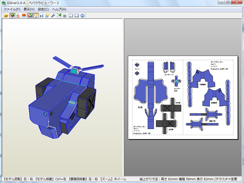Expand the 設定(C) menu
The image size is (244, 183).
[x=43, y=9]
